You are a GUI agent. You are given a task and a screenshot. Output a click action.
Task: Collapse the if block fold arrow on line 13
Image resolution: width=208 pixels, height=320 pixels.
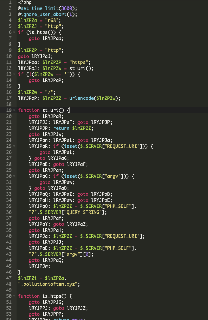coord(14,74)
